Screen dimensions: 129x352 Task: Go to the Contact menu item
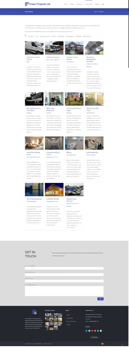[x=97, y=4]
